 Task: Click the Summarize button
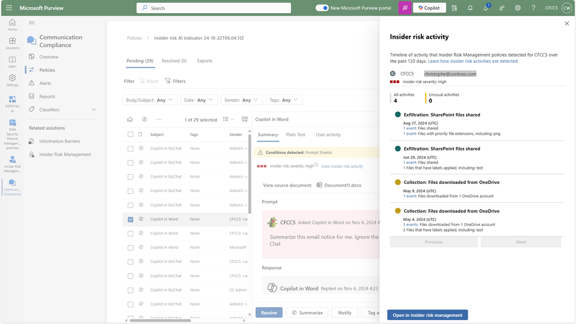(x=307, y=312)
